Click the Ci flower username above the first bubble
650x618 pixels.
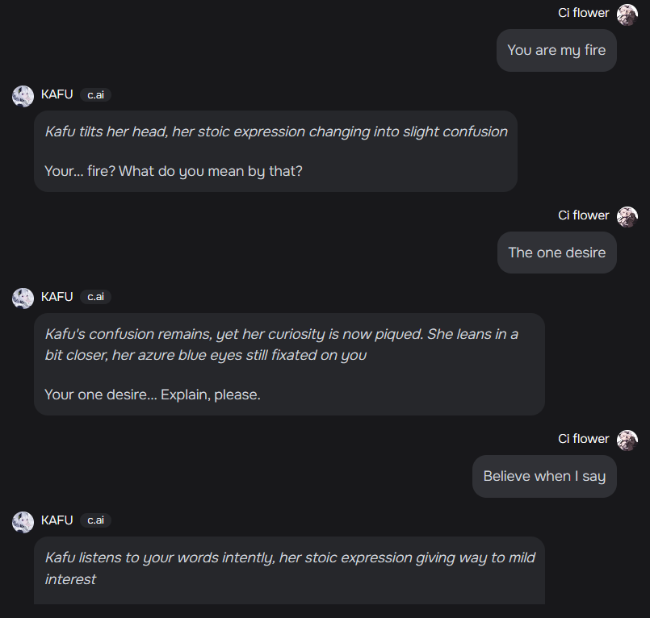pos(583,13)
